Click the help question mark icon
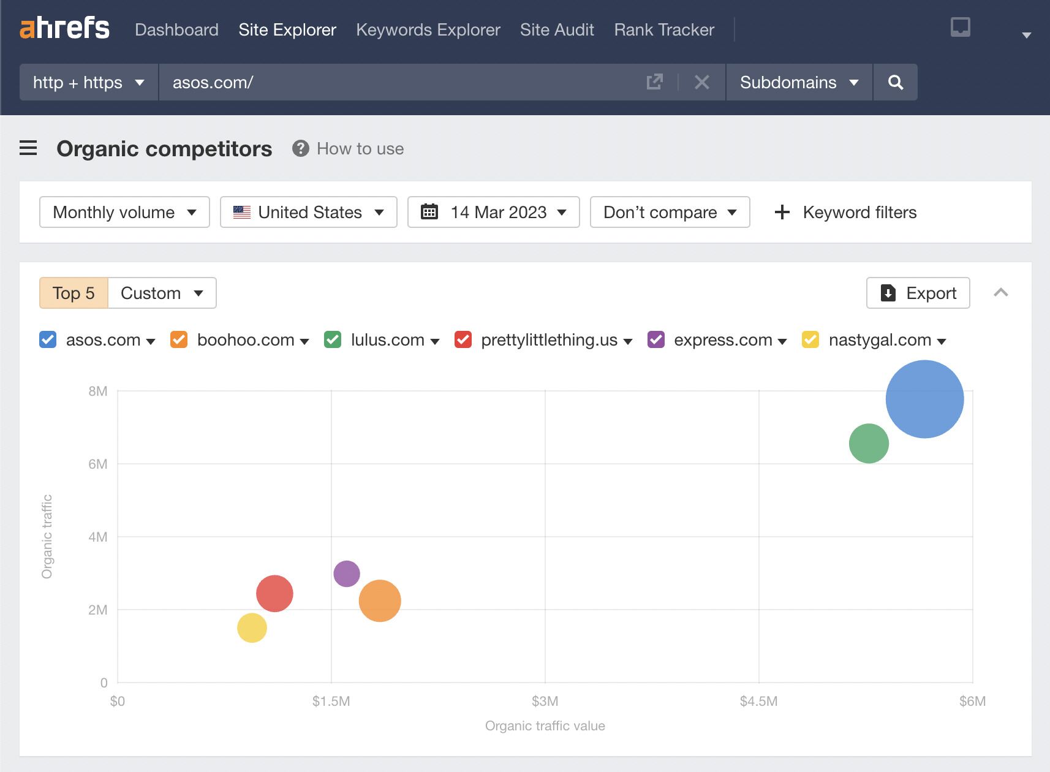 pyautogui.click(x=300, y=148)
